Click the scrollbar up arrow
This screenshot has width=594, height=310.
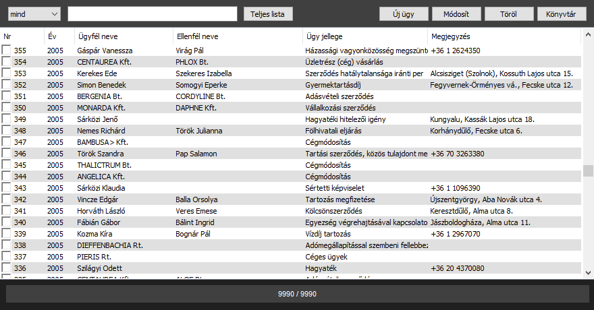(x=588, y=33)
